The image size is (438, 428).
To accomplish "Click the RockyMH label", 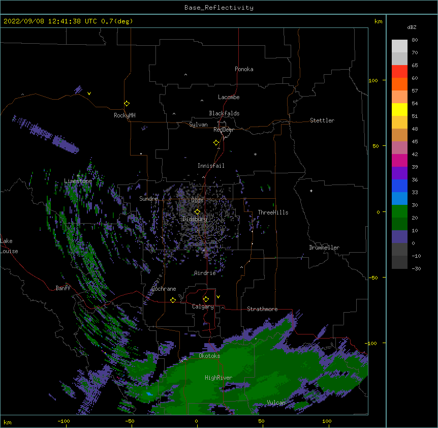I will coord(124,115).
